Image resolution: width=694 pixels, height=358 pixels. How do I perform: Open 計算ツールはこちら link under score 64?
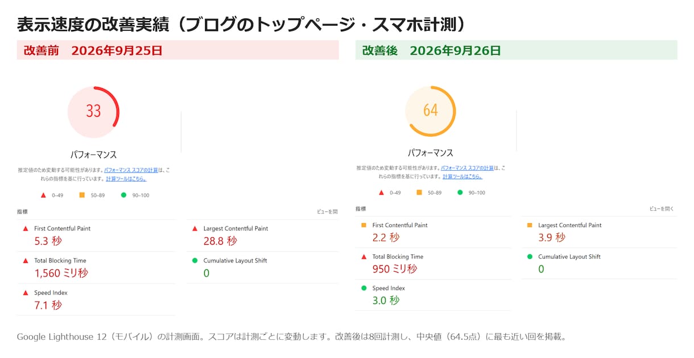pos(462,176)
